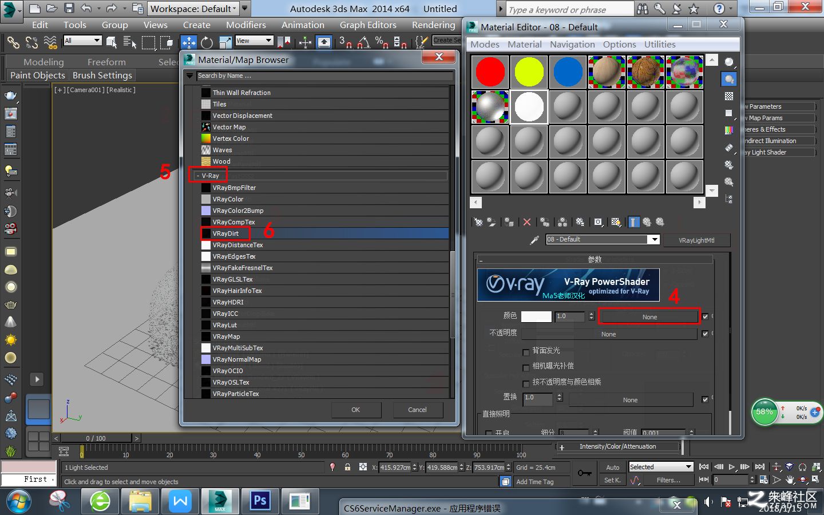
Task: Click the VRayLightMtl material type button
Action: (696, 240)
